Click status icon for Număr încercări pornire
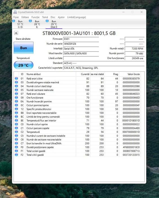Image resolution: width=159 pixels, height=198 pixels. point(16,101)
